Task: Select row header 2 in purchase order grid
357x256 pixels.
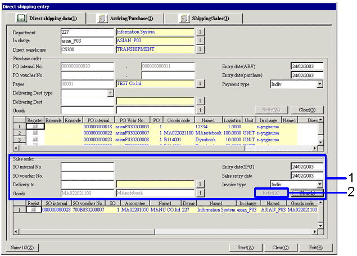Action: click(x=20, y=133)
